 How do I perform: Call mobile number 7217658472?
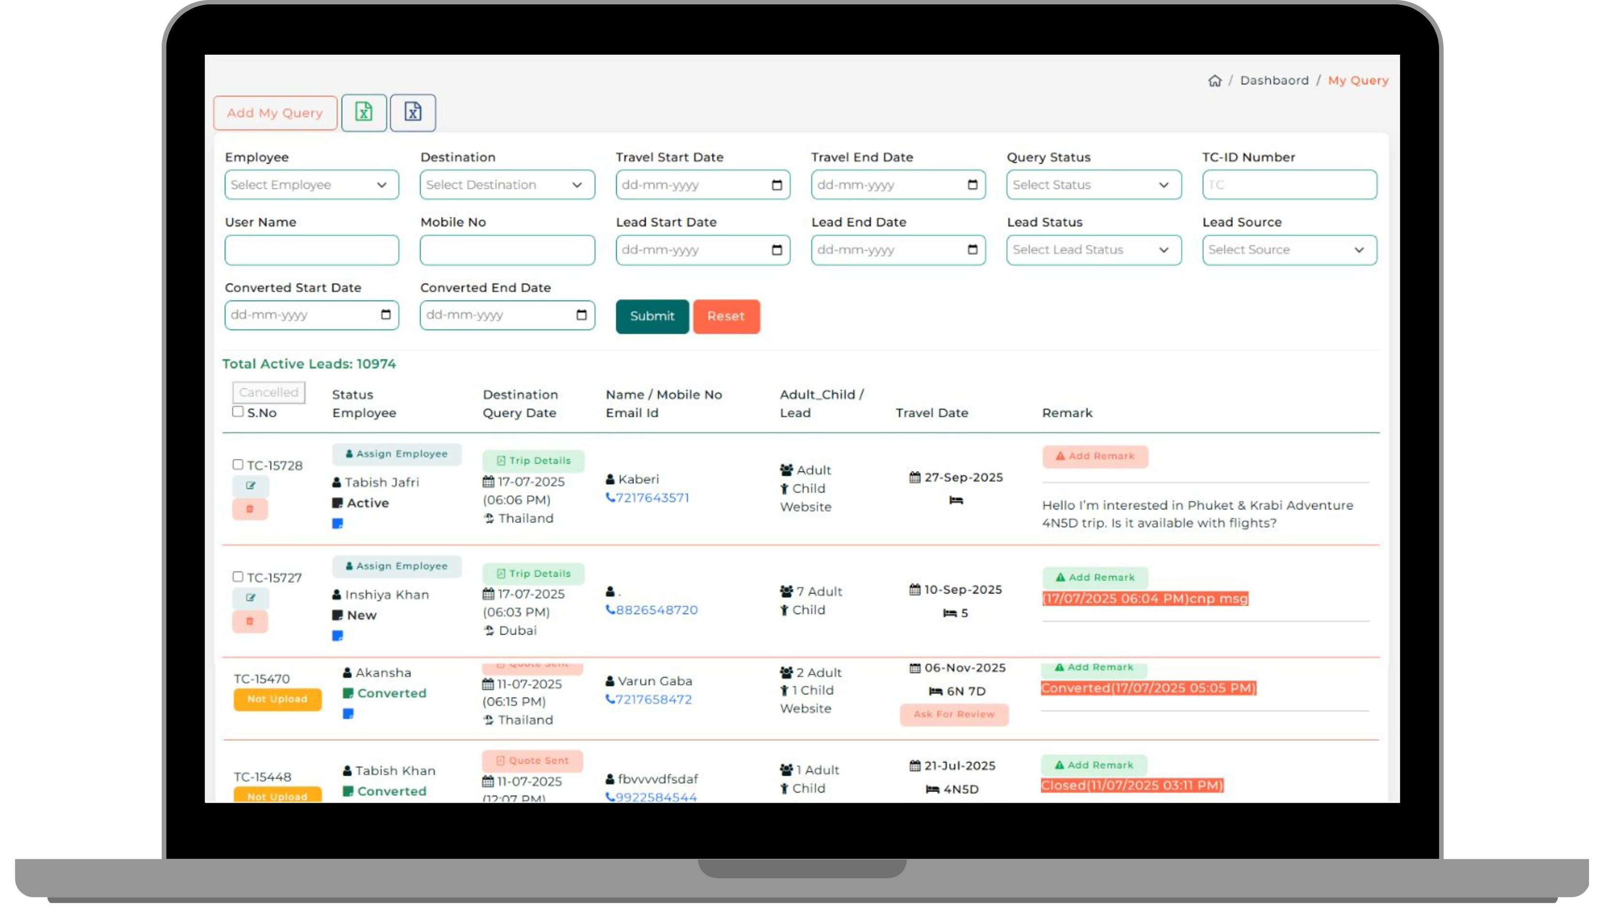click(653, 700)
